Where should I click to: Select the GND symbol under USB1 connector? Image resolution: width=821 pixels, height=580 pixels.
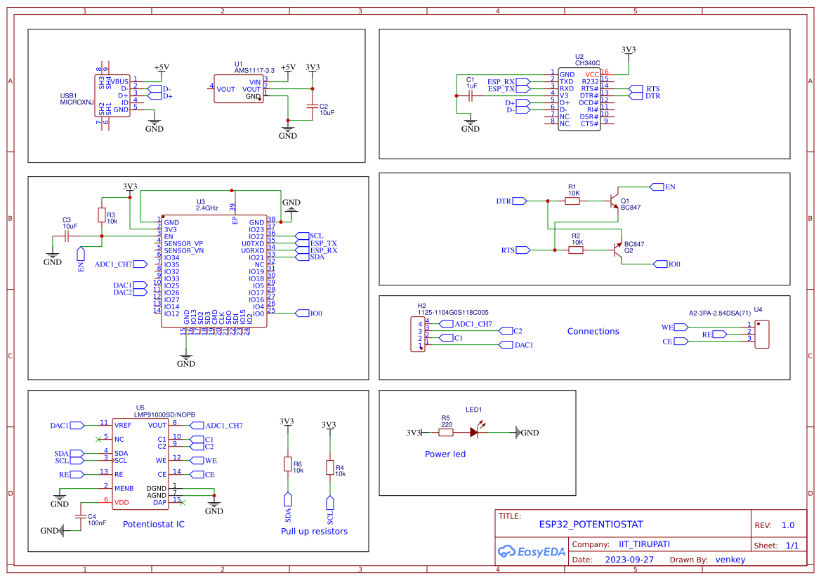pyautogui.click(x=155, y=125)
